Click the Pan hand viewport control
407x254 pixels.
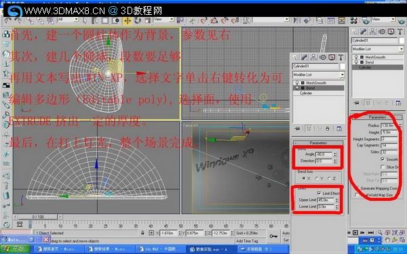pyautogui.click(x=387, y=240)
